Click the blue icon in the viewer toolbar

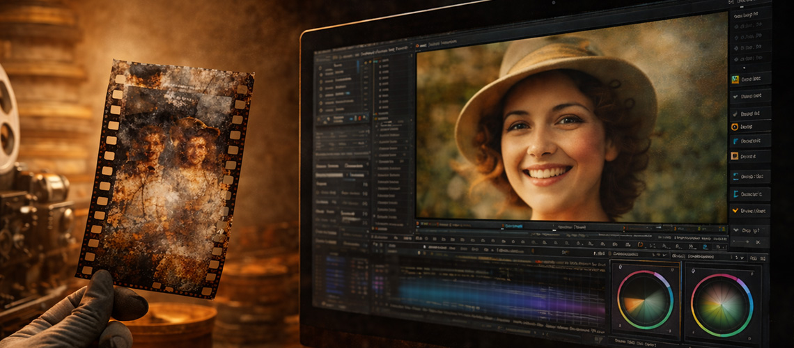706,247
